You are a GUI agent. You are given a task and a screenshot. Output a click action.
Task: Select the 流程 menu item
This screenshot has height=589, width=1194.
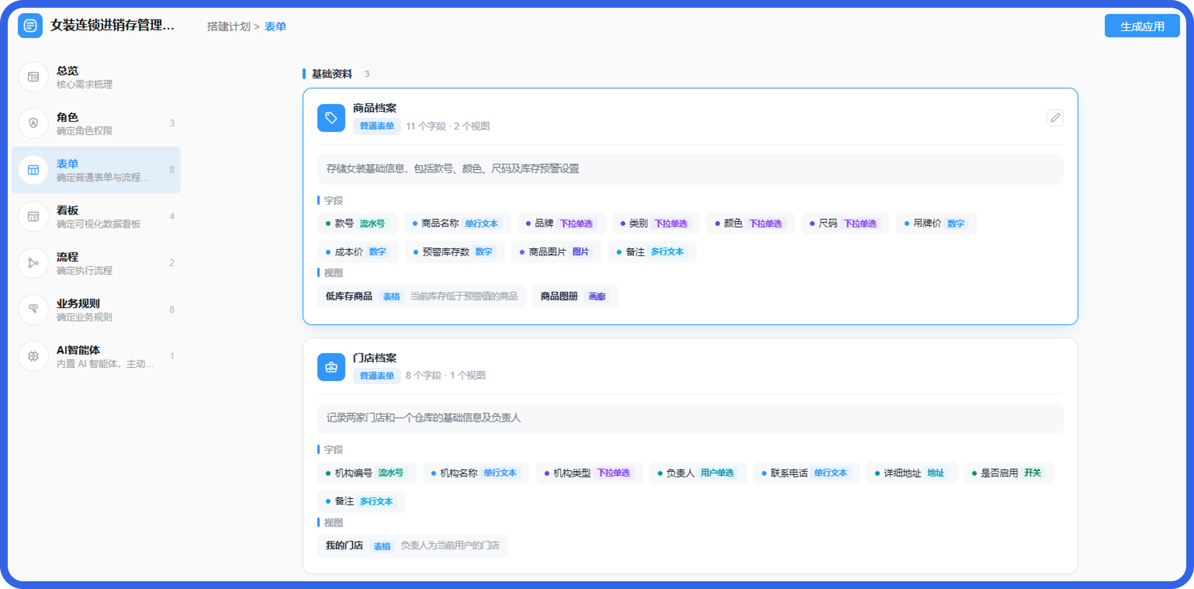(x=97, y=263)
